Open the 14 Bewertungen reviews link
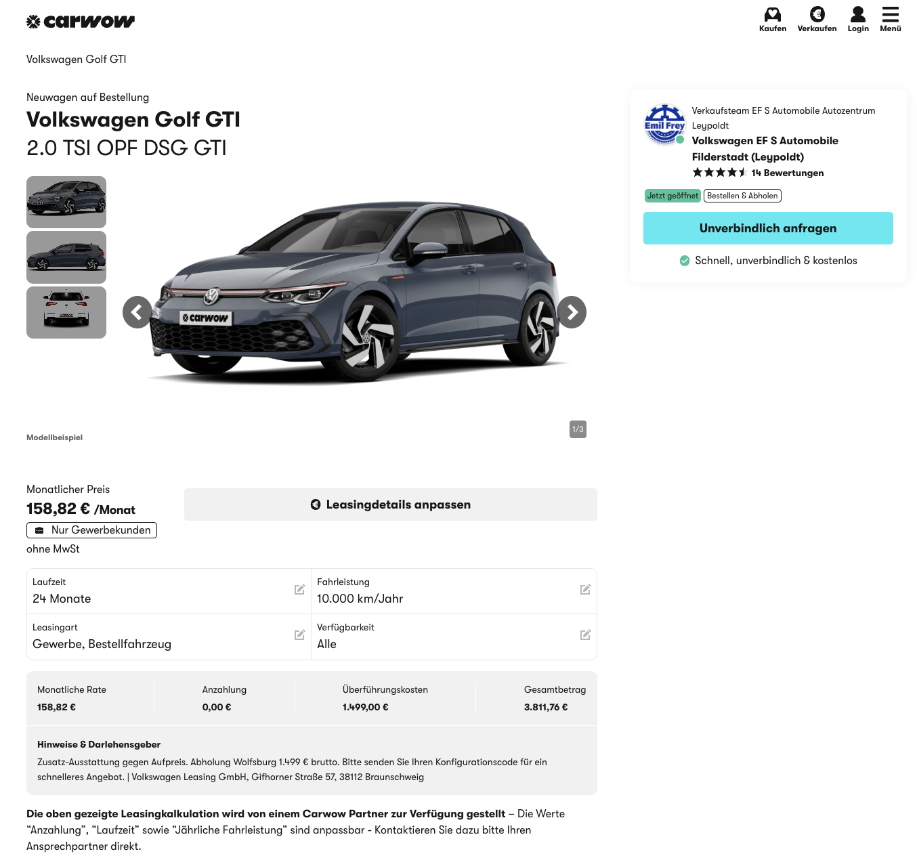 click(787, 173)
